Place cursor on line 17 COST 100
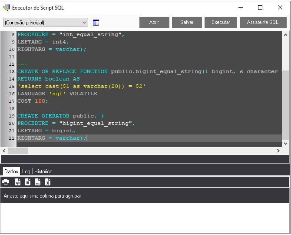This screenshot has height=235, width=291. [x=33, y=101]
